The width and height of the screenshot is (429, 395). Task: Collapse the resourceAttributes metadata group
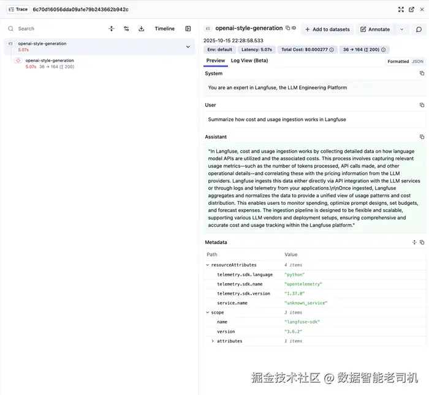pyautogui.click(x=207, y=265)
